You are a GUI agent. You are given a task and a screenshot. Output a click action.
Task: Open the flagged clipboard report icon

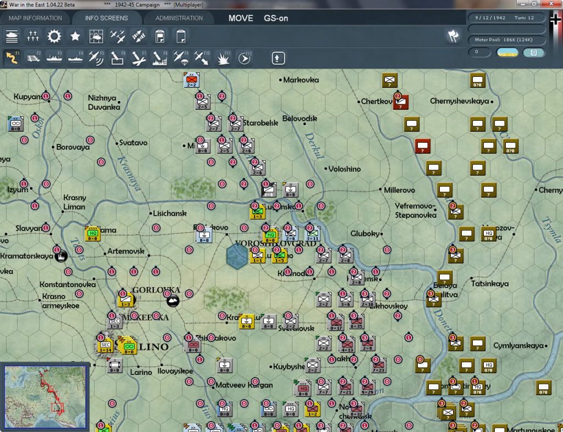(x=160, y=36)
